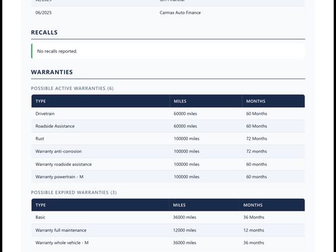Image resolution: width=336 pixels, height=252 pixels.
Task: Click Warranty full maintenance row's 12000 miles
Action: tap(185, 230)
